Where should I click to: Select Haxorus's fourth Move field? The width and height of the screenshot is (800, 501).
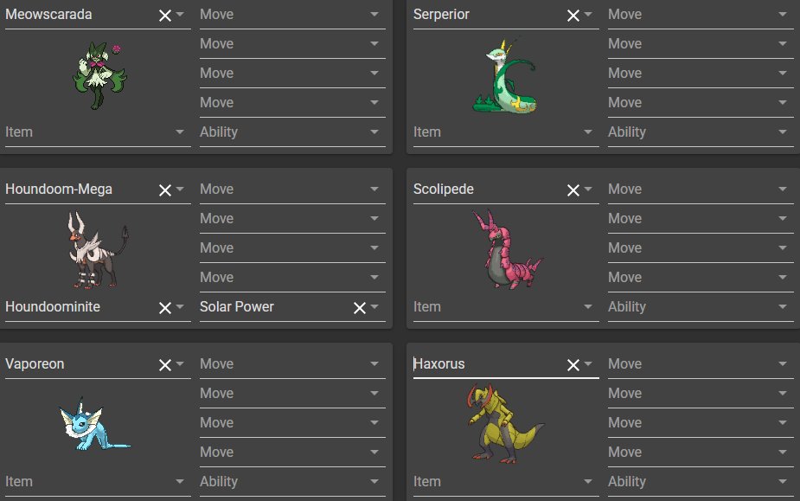(x=701, y=452)
